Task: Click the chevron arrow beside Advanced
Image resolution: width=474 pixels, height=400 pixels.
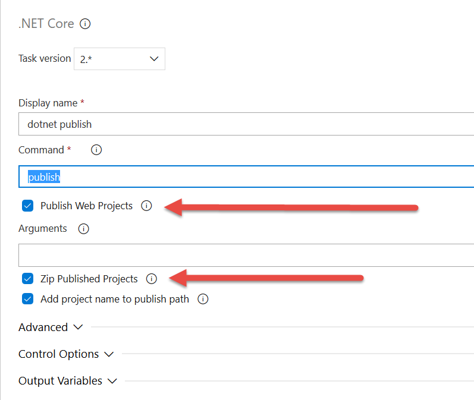Action: 79,327
